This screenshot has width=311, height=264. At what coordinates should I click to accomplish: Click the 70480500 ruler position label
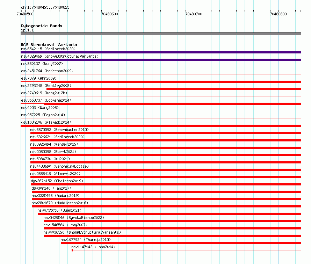pyautogui.click(x=25, y=14)
